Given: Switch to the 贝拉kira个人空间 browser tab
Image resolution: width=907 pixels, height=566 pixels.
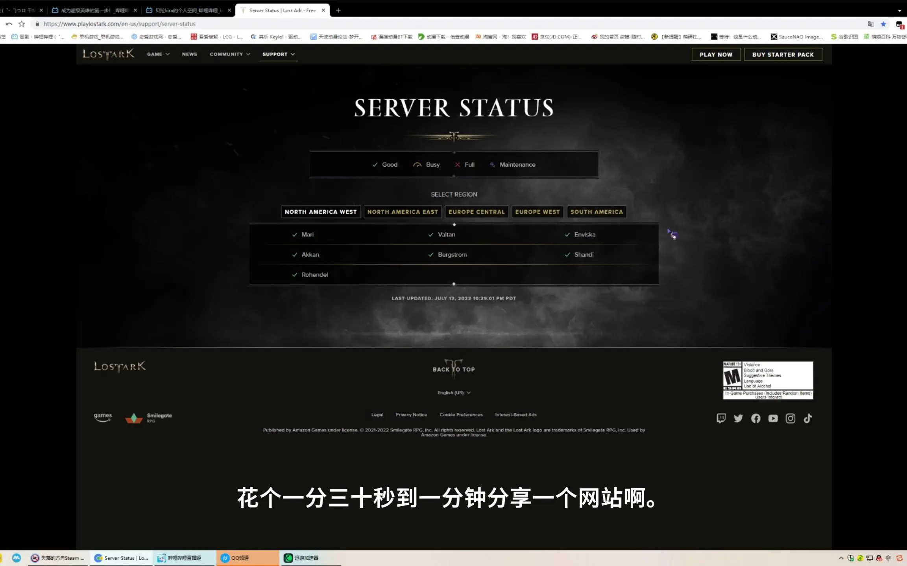Looking at the screenshot, I should [188, 10].
